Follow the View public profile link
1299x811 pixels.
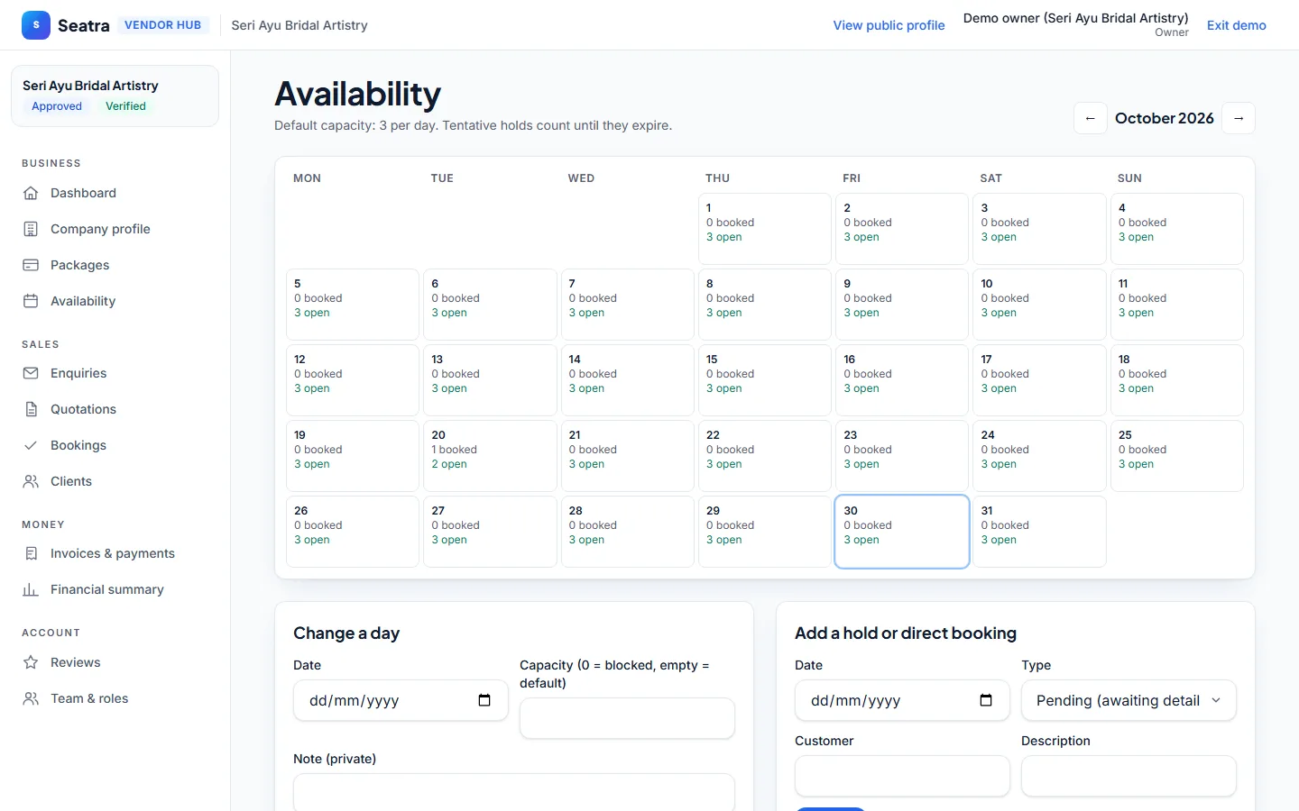(889, 25)
